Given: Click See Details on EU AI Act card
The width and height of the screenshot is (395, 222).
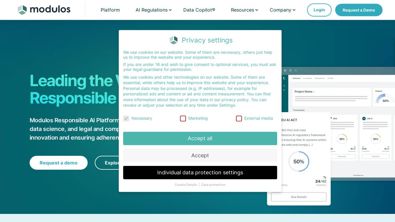Looking at the screenshot, I should [x=299, y=197].
